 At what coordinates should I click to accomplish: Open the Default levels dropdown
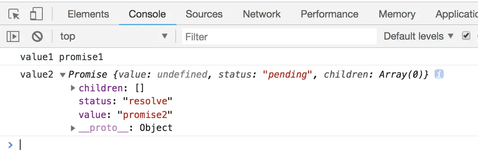(419, 36)
